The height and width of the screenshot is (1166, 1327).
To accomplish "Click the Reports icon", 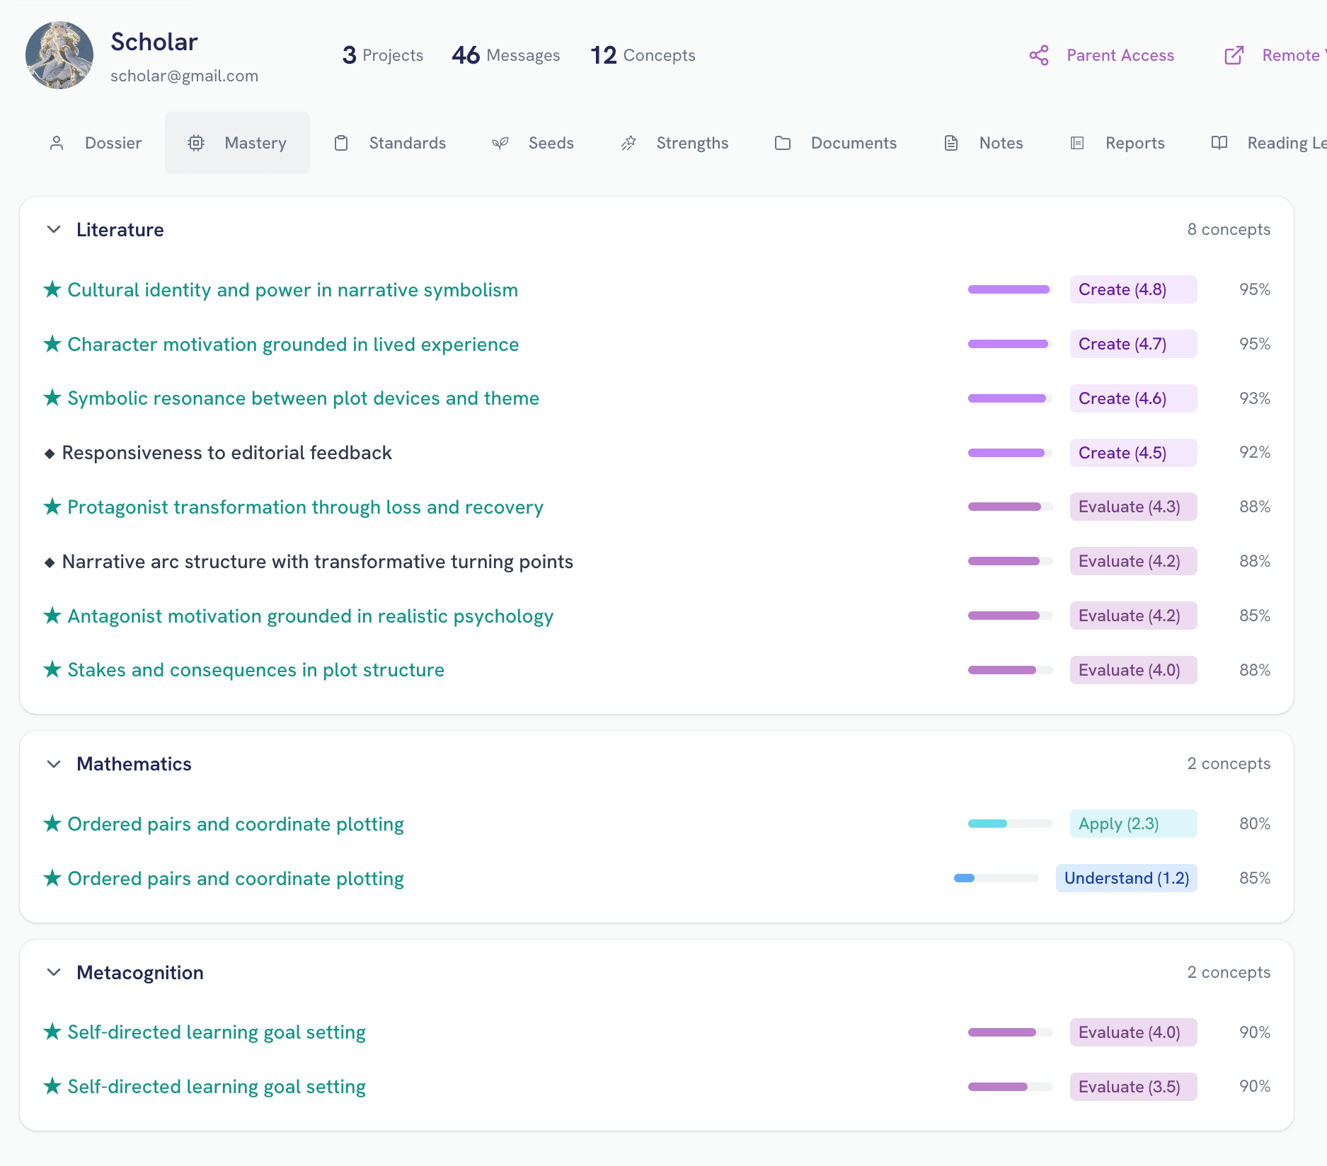I will (x=1077, y=142).
